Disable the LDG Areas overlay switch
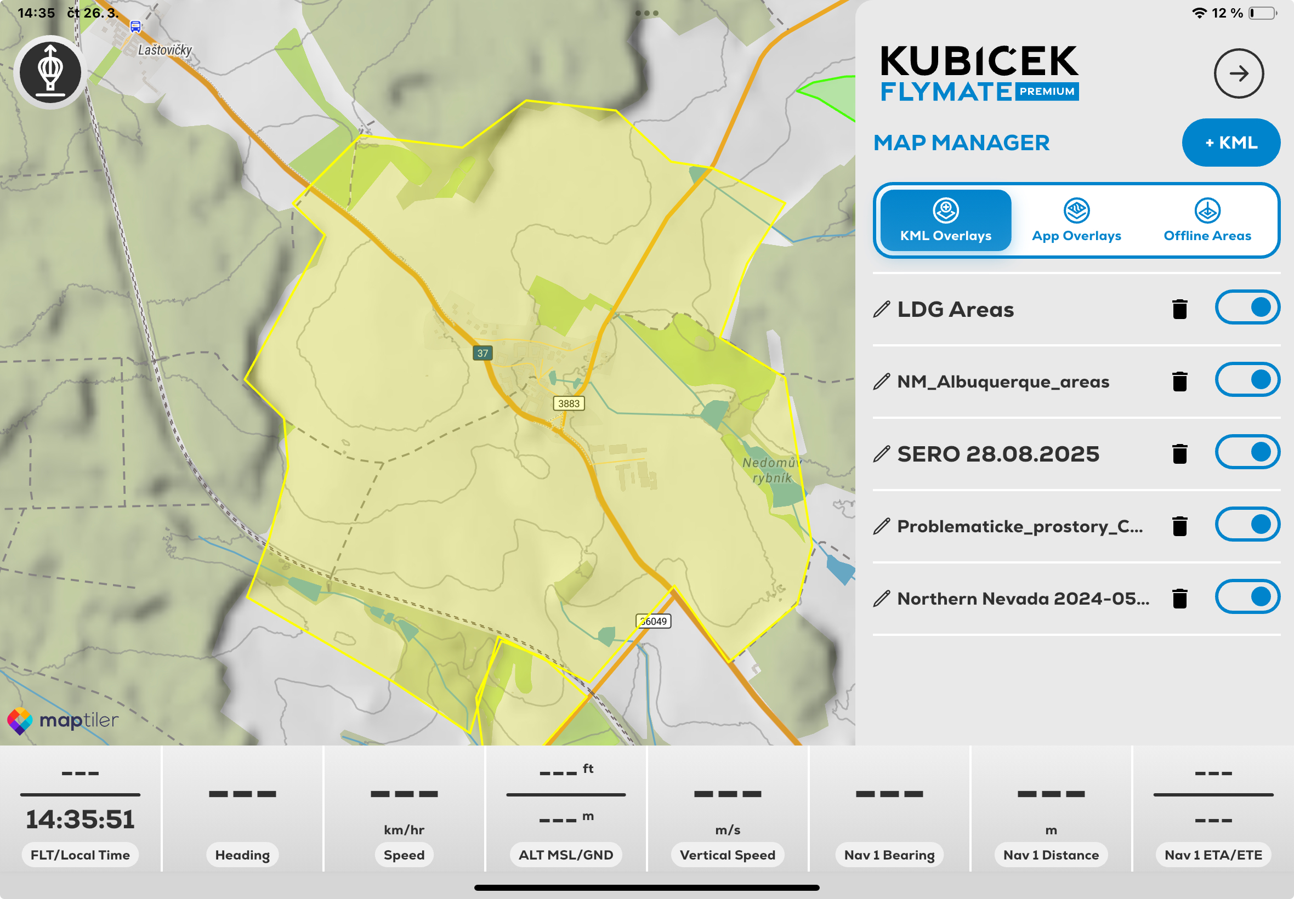This screenshot has height=899, width=1294. [x=1247, y=308]
